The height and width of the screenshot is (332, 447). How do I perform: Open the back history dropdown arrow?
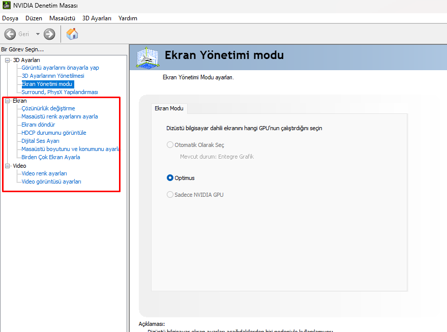click(x=38, y=34)
